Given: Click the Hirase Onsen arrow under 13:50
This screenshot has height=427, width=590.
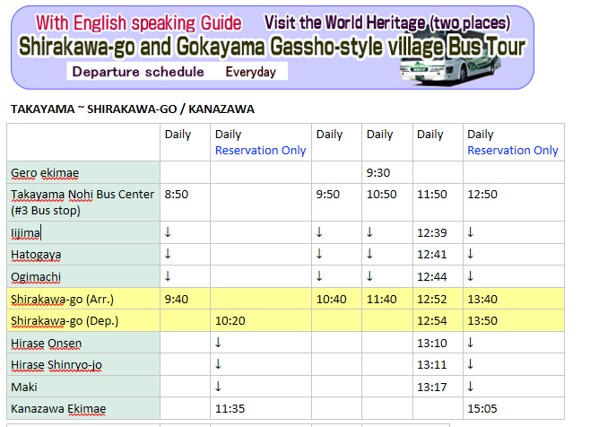Looking at the screenshot, I should click(x=471, y=343).
